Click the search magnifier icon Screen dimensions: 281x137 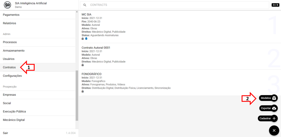click(x=85, y=5)
